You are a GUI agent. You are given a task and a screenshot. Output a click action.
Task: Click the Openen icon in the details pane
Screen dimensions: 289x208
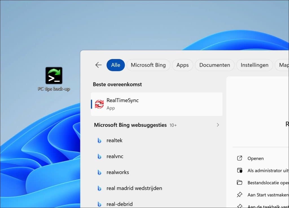click(x=239, y=158)
